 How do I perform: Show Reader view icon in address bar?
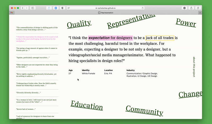(x=69, y=8)
